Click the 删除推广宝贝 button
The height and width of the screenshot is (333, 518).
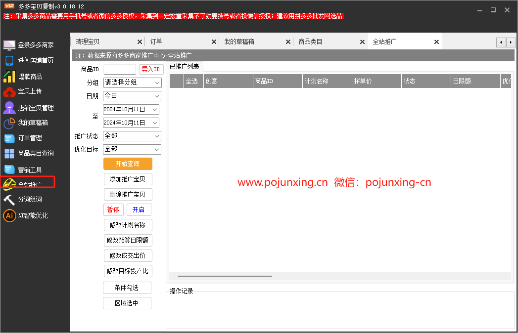(x=128, y=194)
